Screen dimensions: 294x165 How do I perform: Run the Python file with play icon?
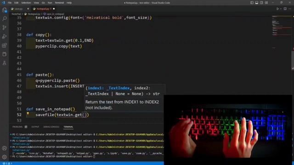[x=277, y=9]
